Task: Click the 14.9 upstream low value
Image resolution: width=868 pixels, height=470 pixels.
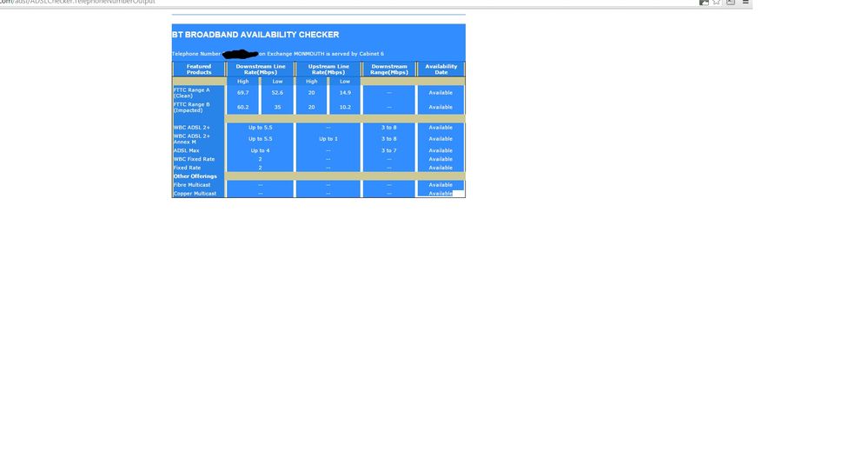Action: [x=345, y=92]
